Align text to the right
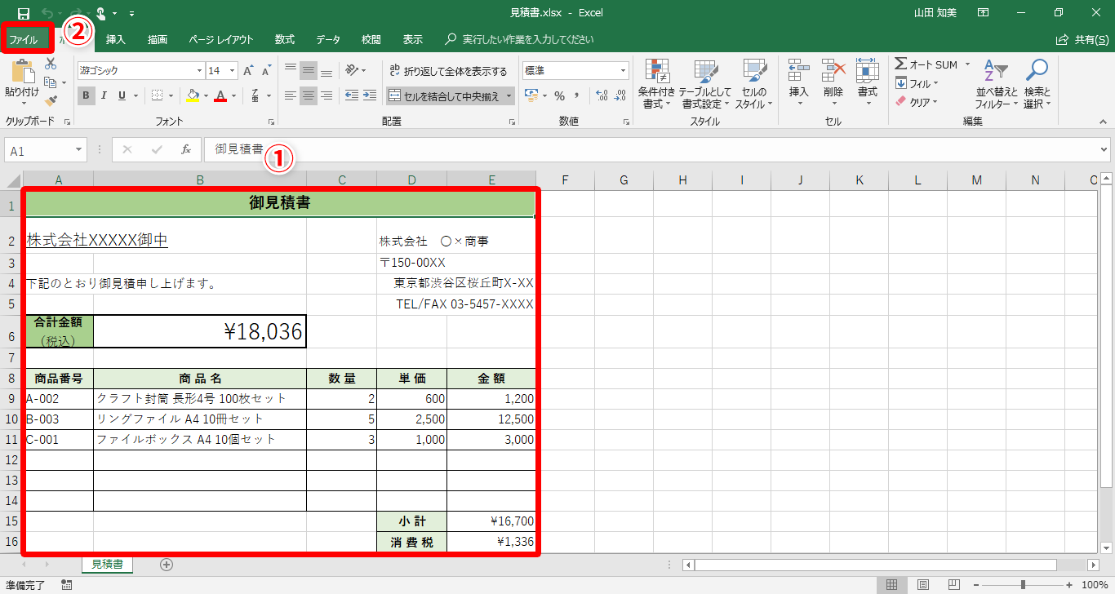This screenshot has width=1115, height=594. pyautogui.click(x=327, y=95)
